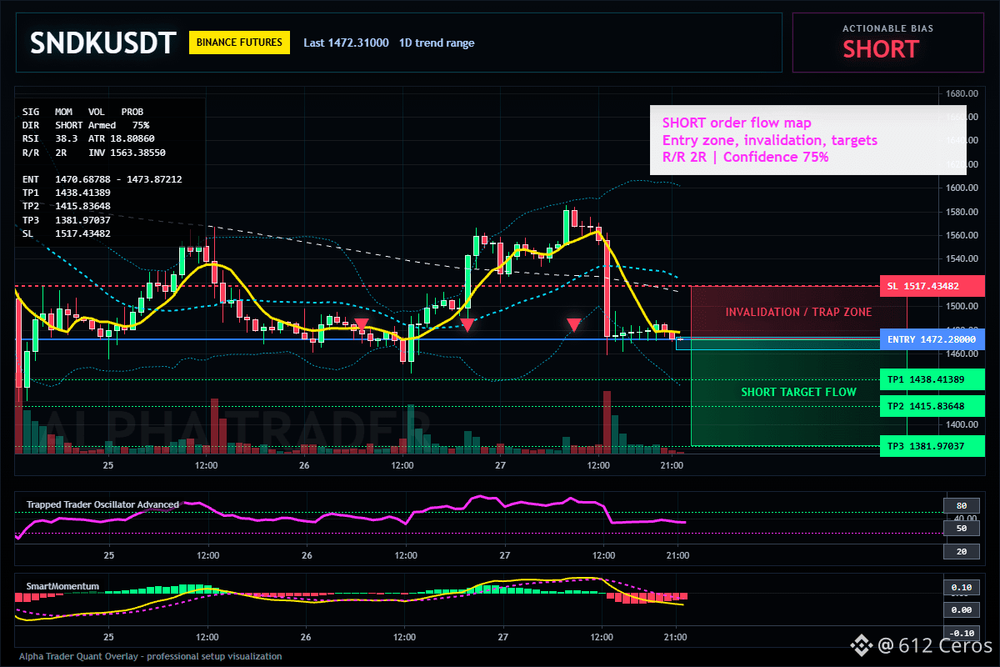Click the INV 1563.38550 value in stats panel
1000x667 pixels.
pyautogui.click(x=127, y=153)
